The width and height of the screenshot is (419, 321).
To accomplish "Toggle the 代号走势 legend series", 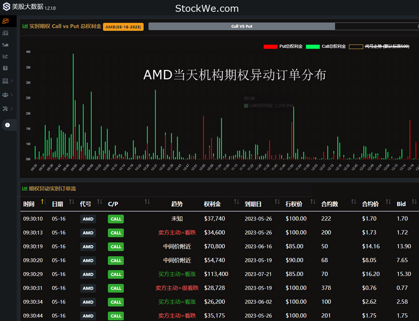I will 379,47.
